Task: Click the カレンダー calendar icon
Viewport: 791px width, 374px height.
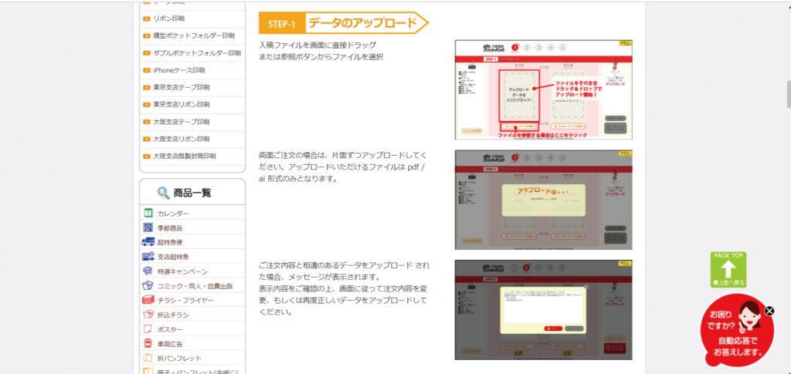Action: pyautogui.click(x=148, y=213)
